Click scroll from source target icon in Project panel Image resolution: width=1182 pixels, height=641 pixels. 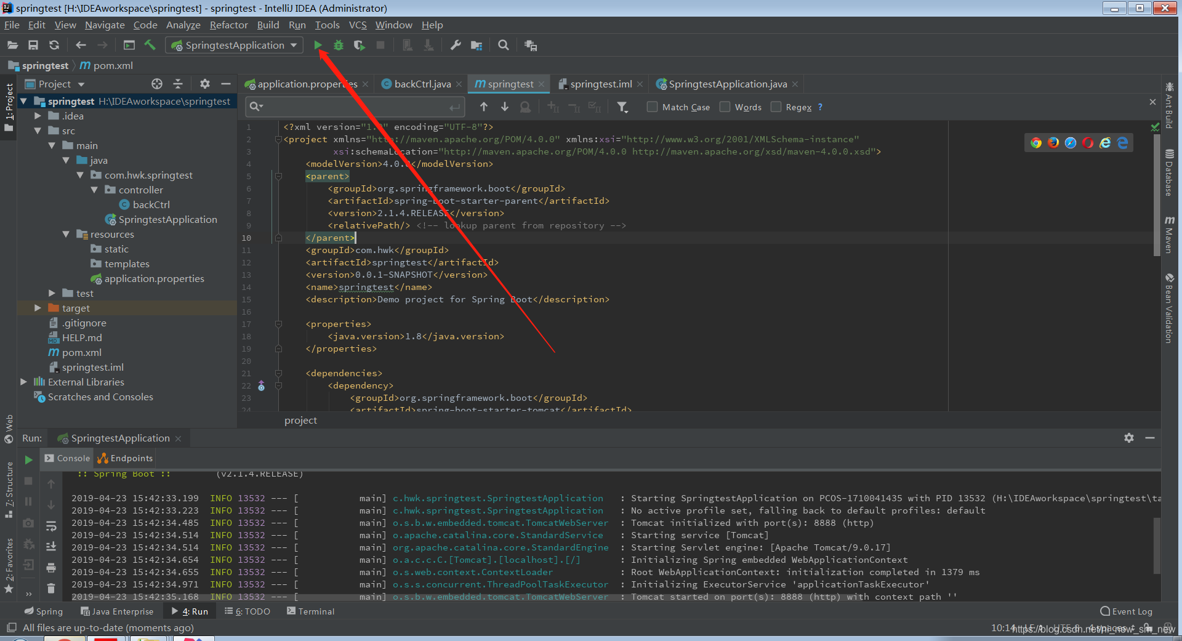pos(157,84)
